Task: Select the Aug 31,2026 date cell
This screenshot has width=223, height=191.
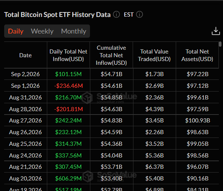Action: tap(25, 98)
